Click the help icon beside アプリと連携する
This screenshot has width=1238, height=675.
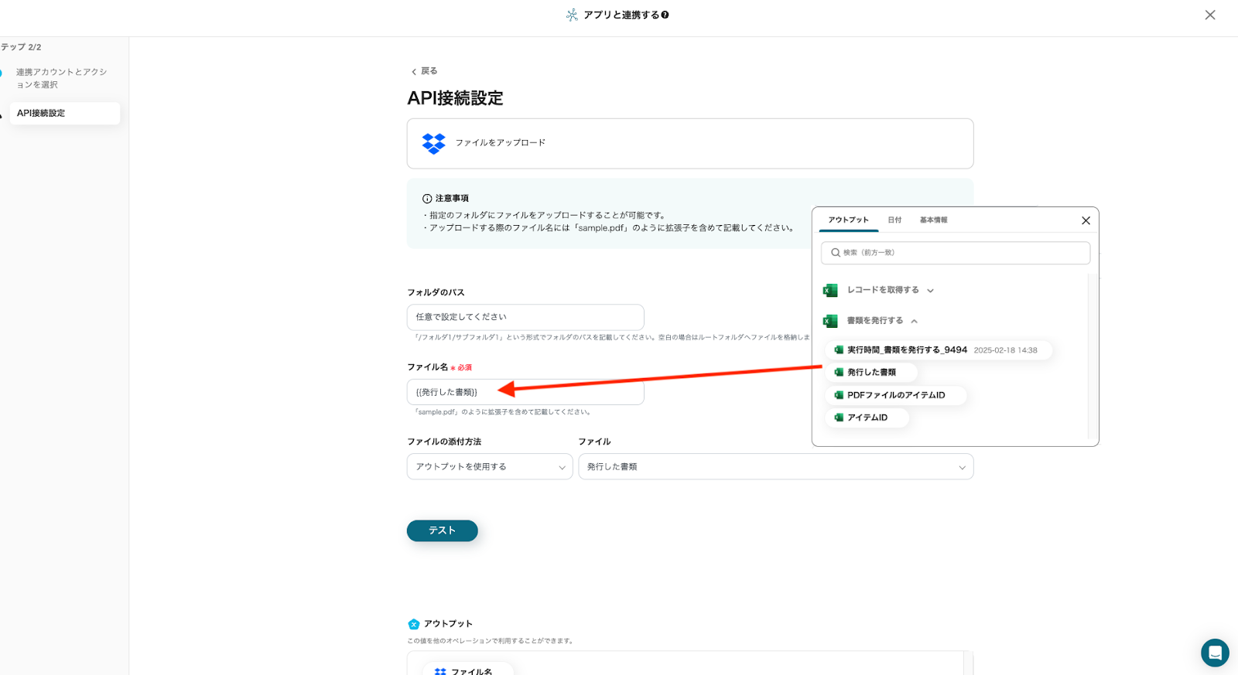click(665, 15)
